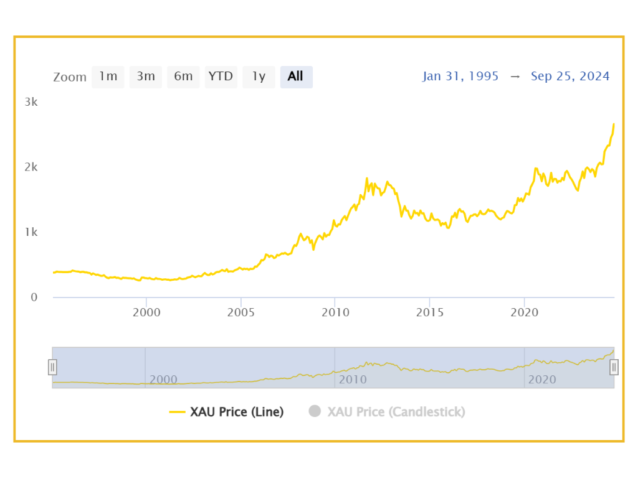The height and width of the screenshot is (478, 638).
Task: Choose the 6m zoom button
Action: coord(183,77)
